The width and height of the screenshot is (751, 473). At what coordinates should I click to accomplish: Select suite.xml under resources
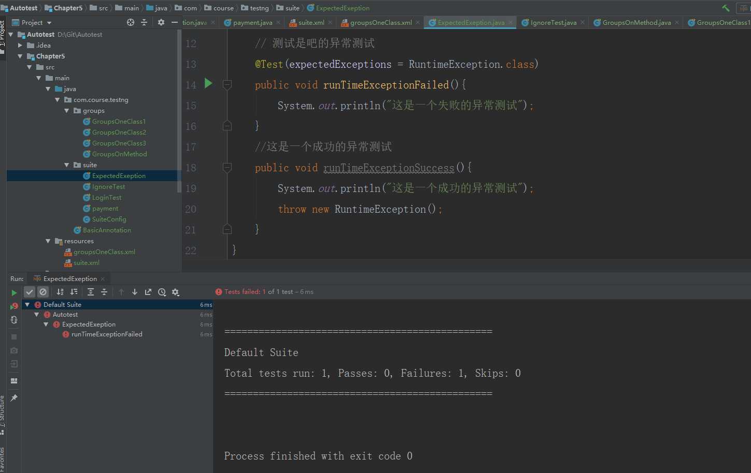[86, 262]
